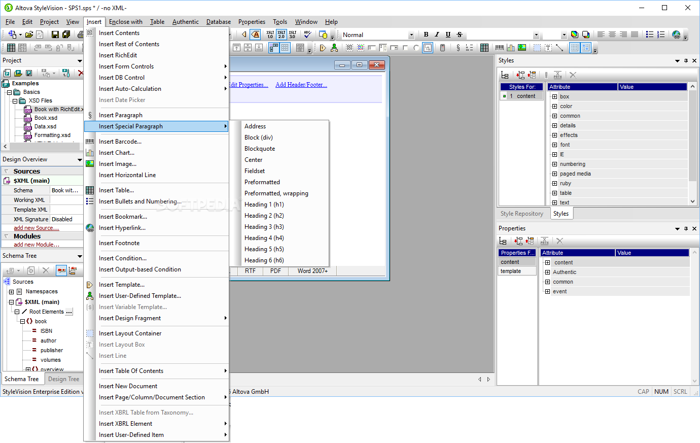Select the XSLT 3.0 version icon
Viewport: 700px width, 443px height.
click(292, 35)
